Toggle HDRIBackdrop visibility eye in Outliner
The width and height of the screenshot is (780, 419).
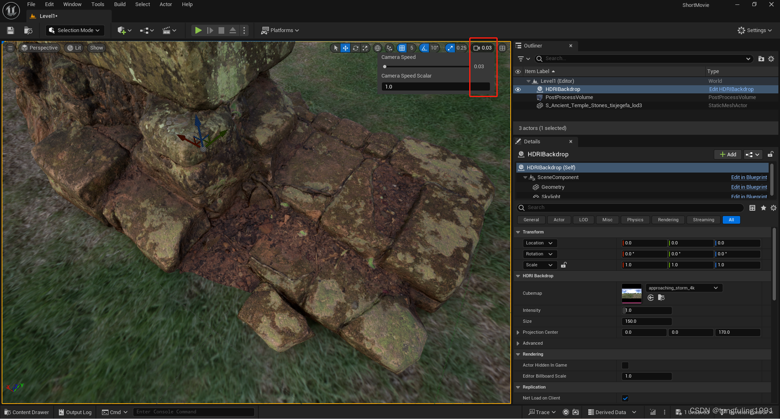coord(518,89)
